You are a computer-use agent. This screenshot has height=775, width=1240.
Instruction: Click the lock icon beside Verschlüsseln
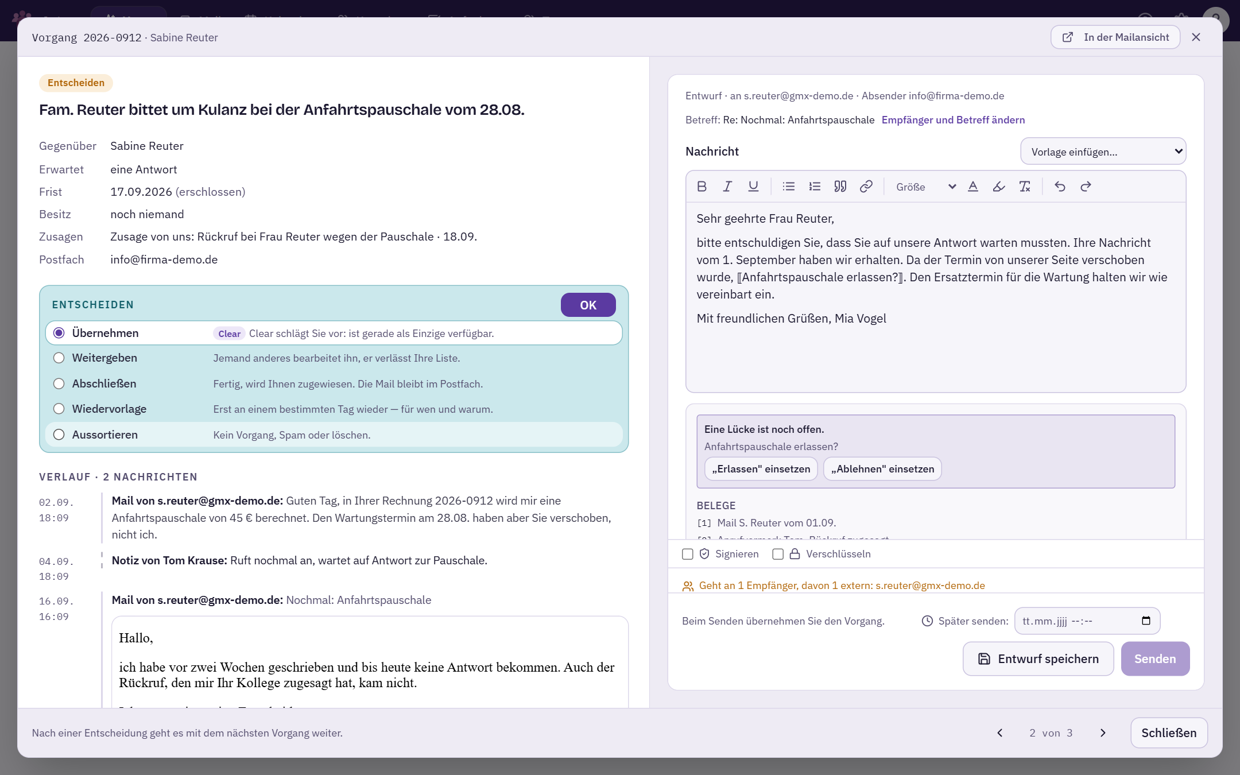coord(795,554)
